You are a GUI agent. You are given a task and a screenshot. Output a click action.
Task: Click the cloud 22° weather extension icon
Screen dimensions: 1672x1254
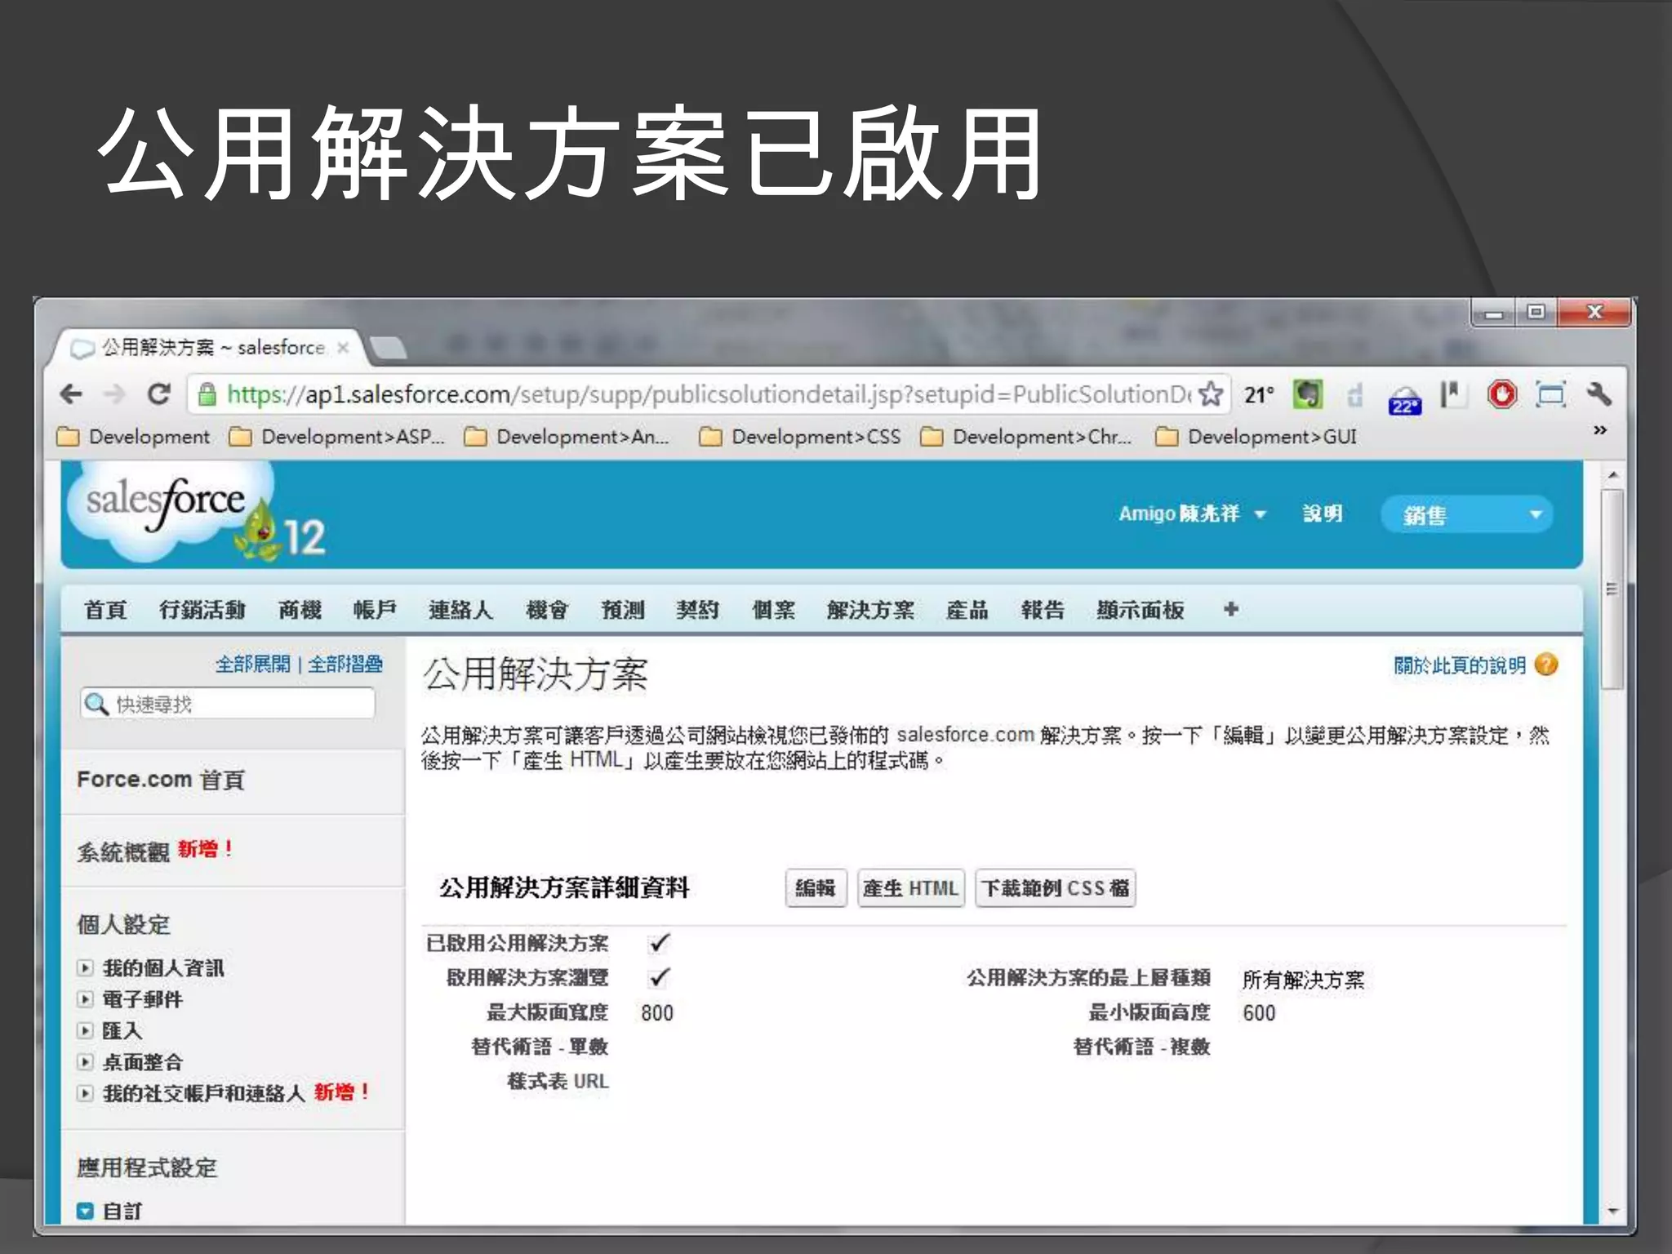1405,399
